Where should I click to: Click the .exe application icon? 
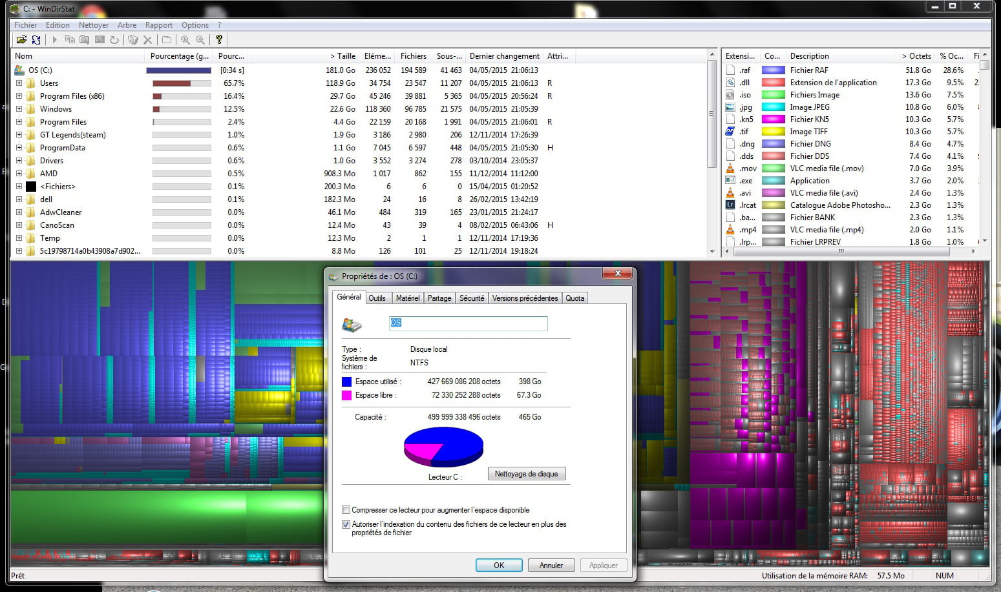coord(730,181)
